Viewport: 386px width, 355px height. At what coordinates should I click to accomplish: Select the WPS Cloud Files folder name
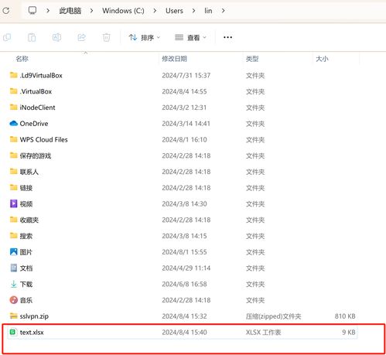(x=43, y=139)
